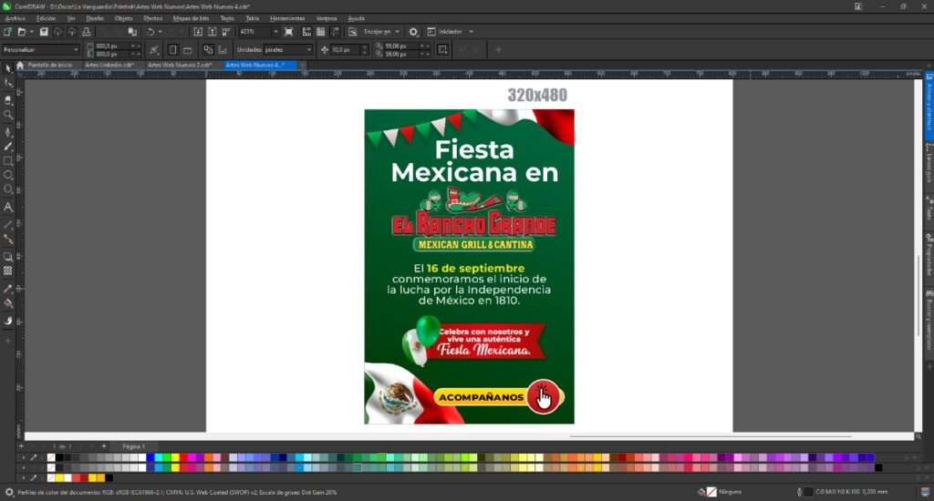Select the Zoom magnifier tool
The image size is (934, 501).
8,116
